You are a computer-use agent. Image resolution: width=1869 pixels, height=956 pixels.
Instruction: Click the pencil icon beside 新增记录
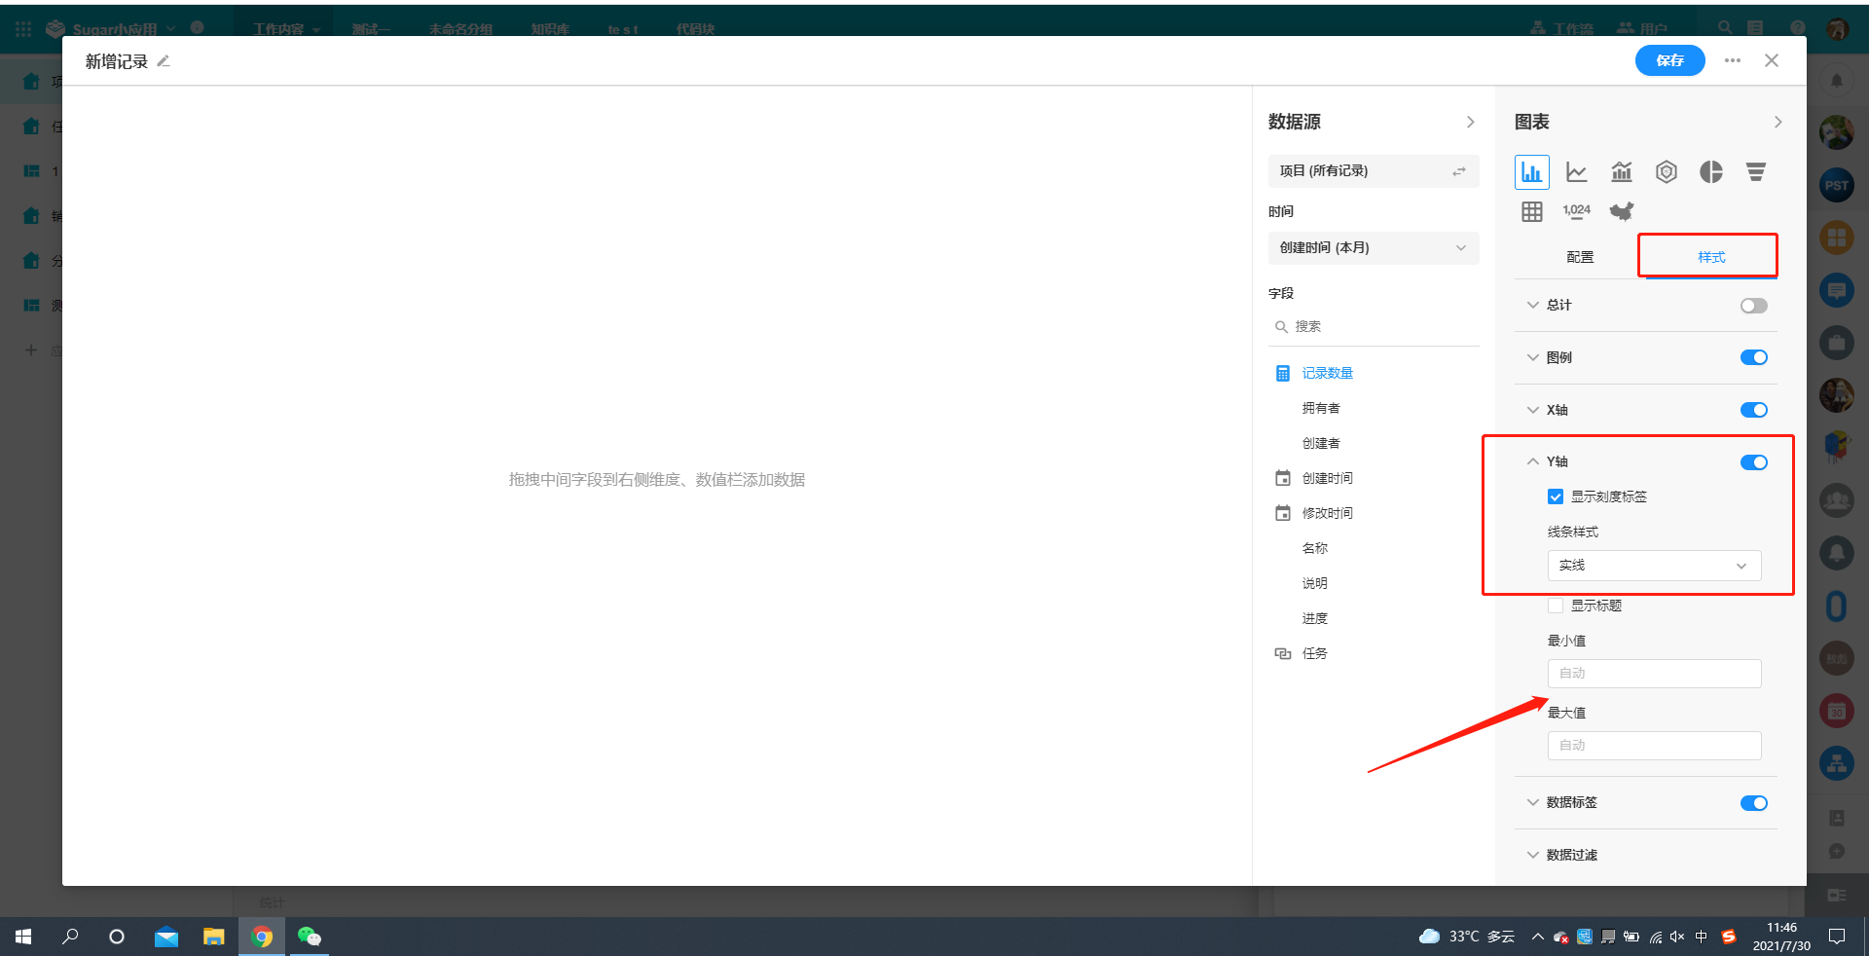[x=164, y=61]
